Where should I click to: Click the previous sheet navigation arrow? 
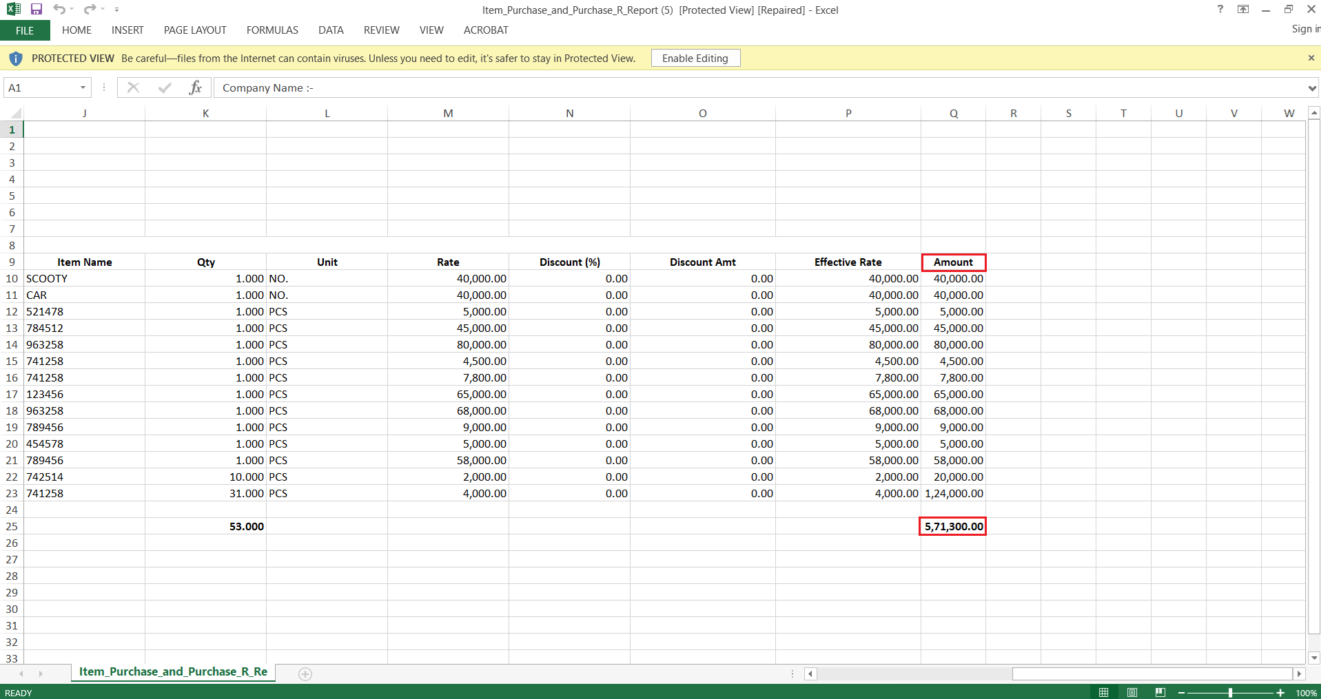point(21,674)
